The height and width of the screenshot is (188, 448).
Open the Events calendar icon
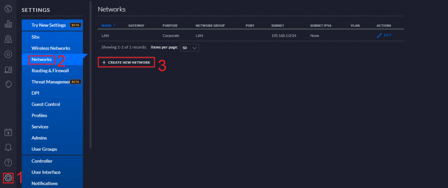(8, 132)
